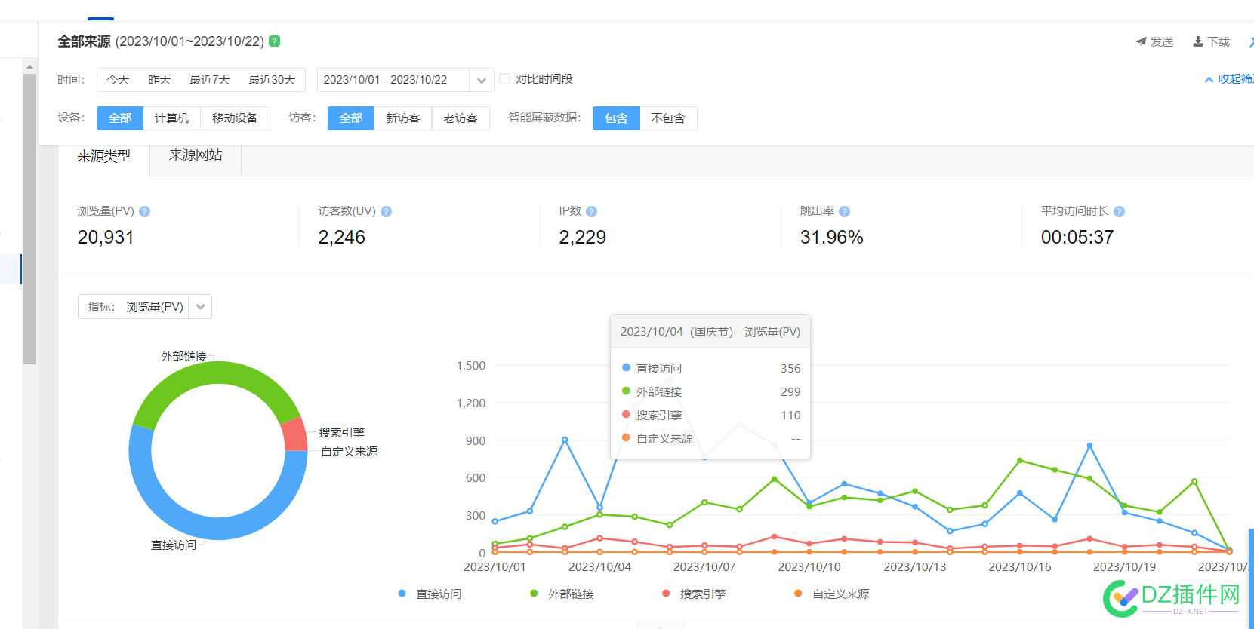Click the scrollbar up arrow

29,67
